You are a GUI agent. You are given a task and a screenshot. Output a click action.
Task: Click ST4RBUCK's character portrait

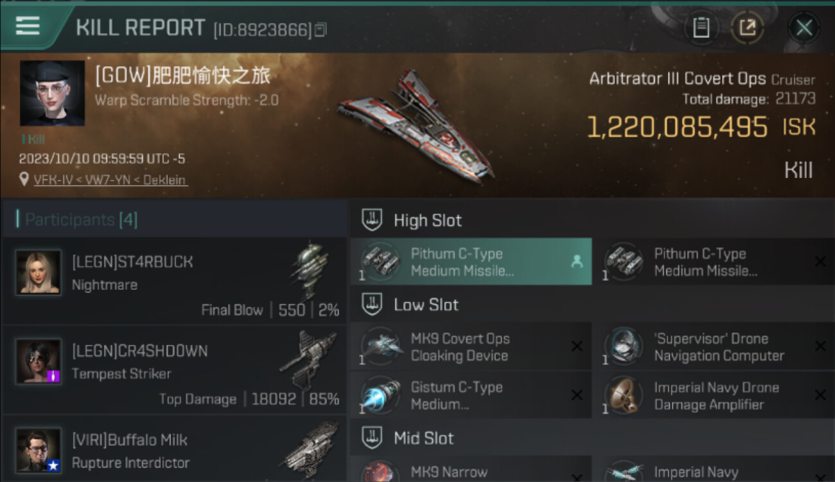(x=39, y=272)
